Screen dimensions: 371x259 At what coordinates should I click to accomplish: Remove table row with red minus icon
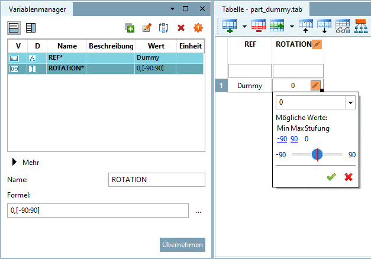pyautogui.click(x=259, y=26)
